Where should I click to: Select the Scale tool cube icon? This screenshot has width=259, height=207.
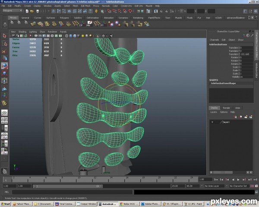click(4, 73)
